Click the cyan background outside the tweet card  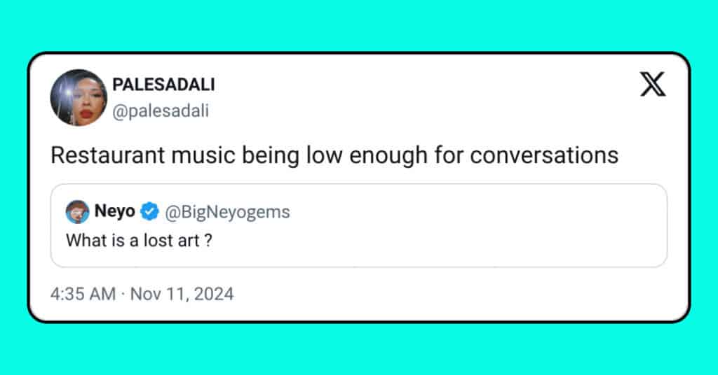pyautogui.click(x=359, y=25)
